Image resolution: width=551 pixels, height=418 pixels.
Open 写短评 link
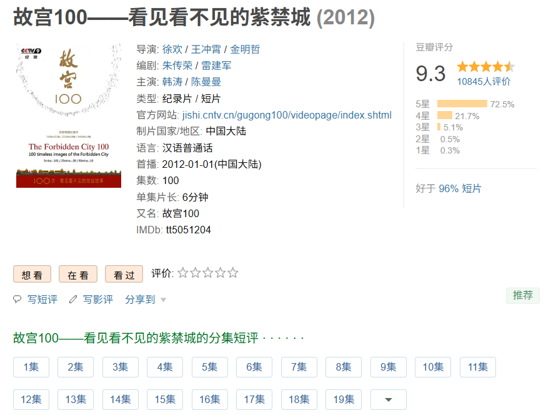point(42,299)
